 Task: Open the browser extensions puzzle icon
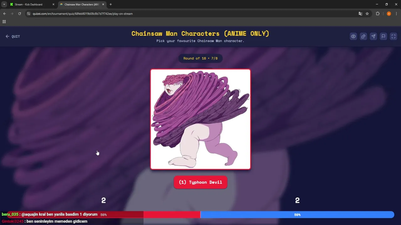378,14
